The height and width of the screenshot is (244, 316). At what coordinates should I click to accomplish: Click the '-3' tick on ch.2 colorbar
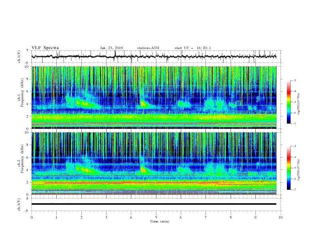(x=294, y=146)
